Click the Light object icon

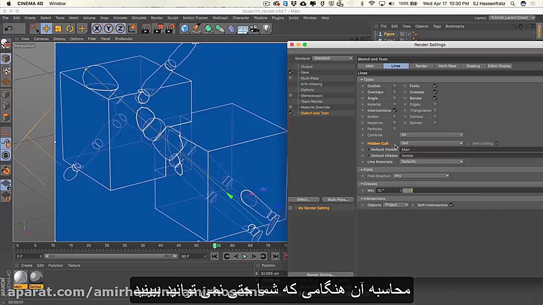point(266,28)
